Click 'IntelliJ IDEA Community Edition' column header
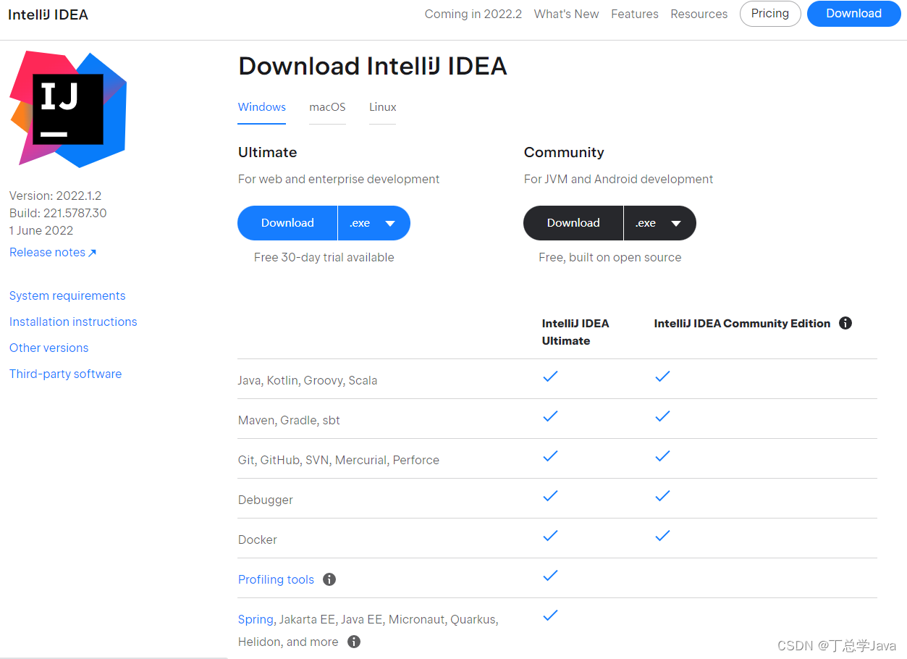 click(x=742, y=323)
